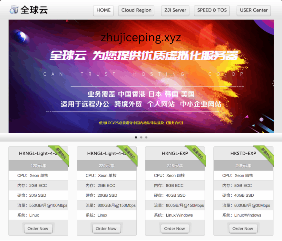Click the 248元/年 price of HKNGL-EXP
This screenshot has width=282, height=241.
[x=175, y=166]
